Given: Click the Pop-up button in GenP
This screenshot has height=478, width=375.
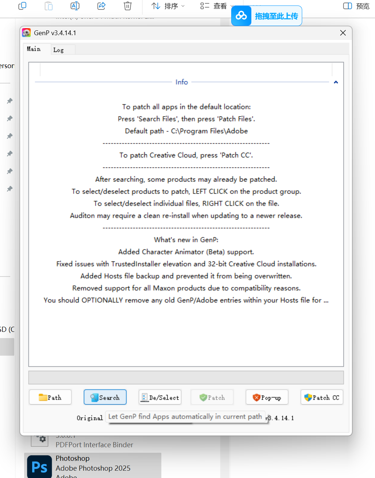Looking at the screenshot, I should click(267, 397).
